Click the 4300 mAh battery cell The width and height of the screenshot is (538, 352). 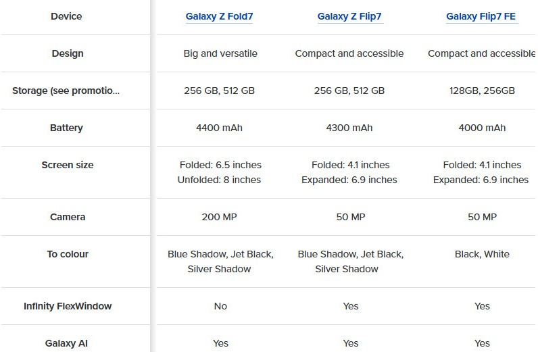point(350,128)
